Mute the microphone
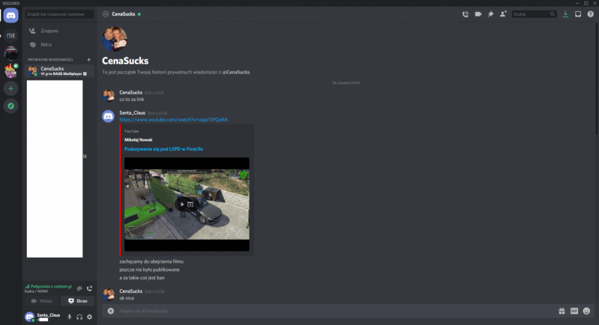599x325 pixels. click(69, 317)
